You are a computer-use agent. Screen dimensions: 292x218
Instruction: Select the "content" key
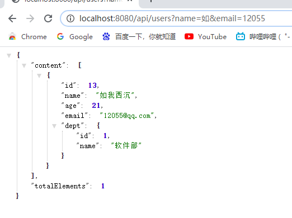pos(48,65)
